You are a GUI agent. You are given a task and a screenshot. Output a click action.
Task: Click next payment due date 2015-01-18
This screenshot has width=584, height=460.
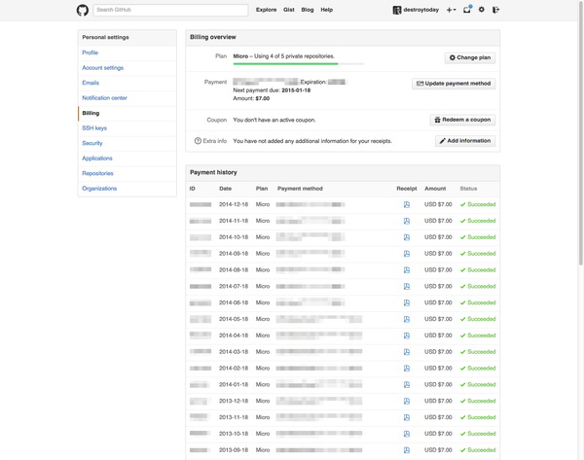point(296,90)
